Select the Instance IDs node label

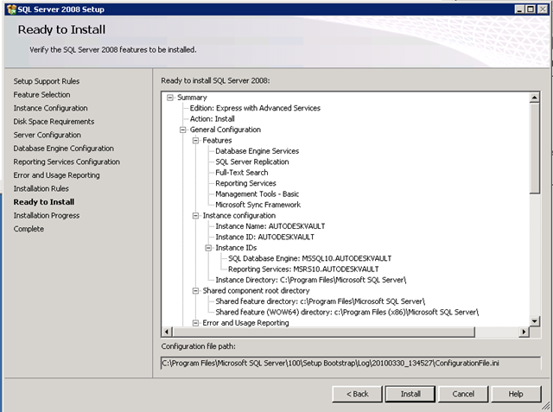(236, 248)
